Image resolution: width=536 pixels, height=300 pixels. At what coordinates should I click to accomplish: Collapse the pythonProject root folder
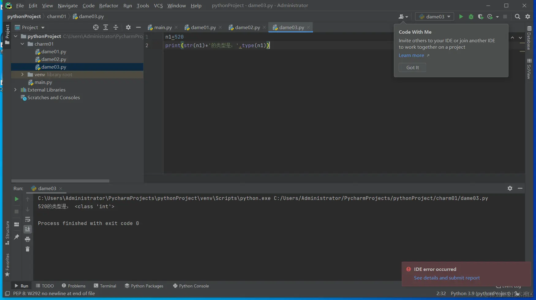pos(16,36)
